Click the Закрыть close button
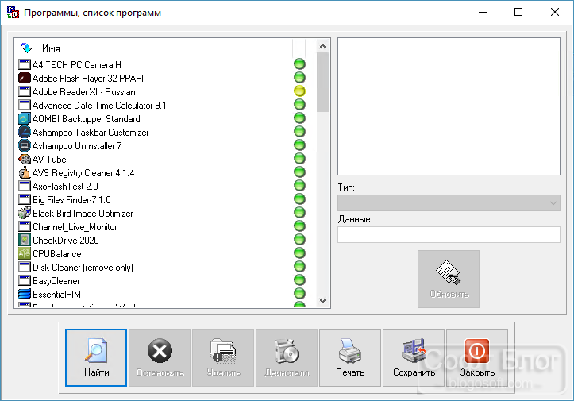Screen dimensions: 574x401 pyautogui.click(x=477, y=357)
